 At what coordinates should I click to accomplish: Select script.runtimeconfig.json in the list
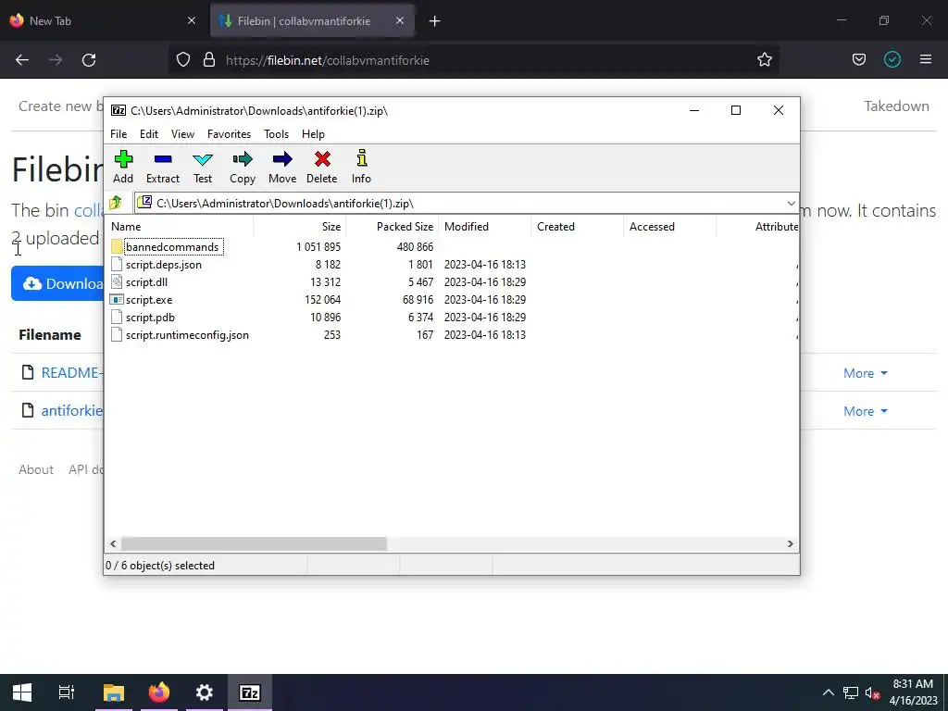tap(187, 335)
